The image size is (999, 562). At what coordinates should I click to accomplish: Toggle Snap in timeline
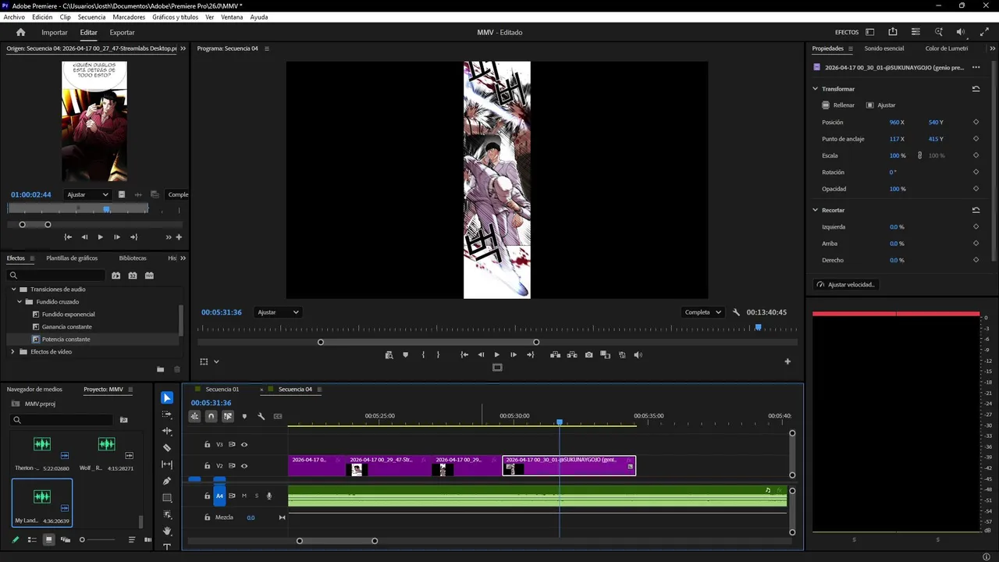(211, 416)
